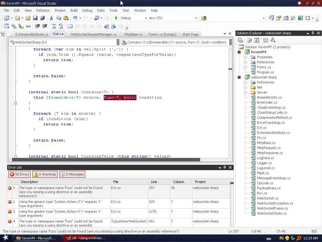Save the current file with floppy icon
322x242 pixels.
pyautogui.click(x=35, y=18)
